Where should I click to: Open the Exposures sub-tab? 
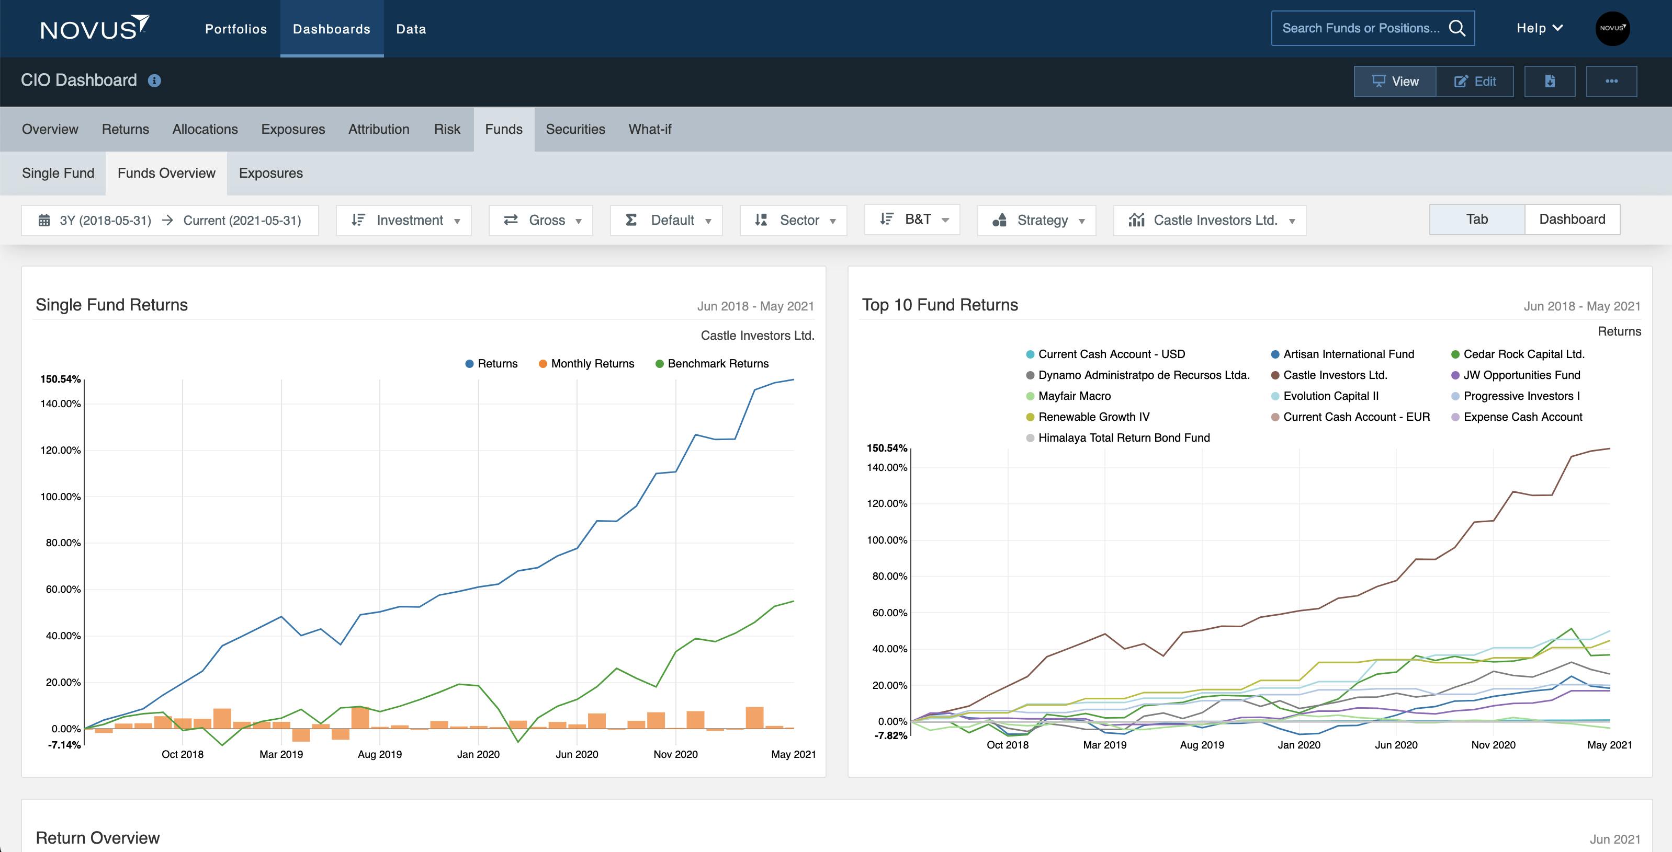tap(270, 173)
